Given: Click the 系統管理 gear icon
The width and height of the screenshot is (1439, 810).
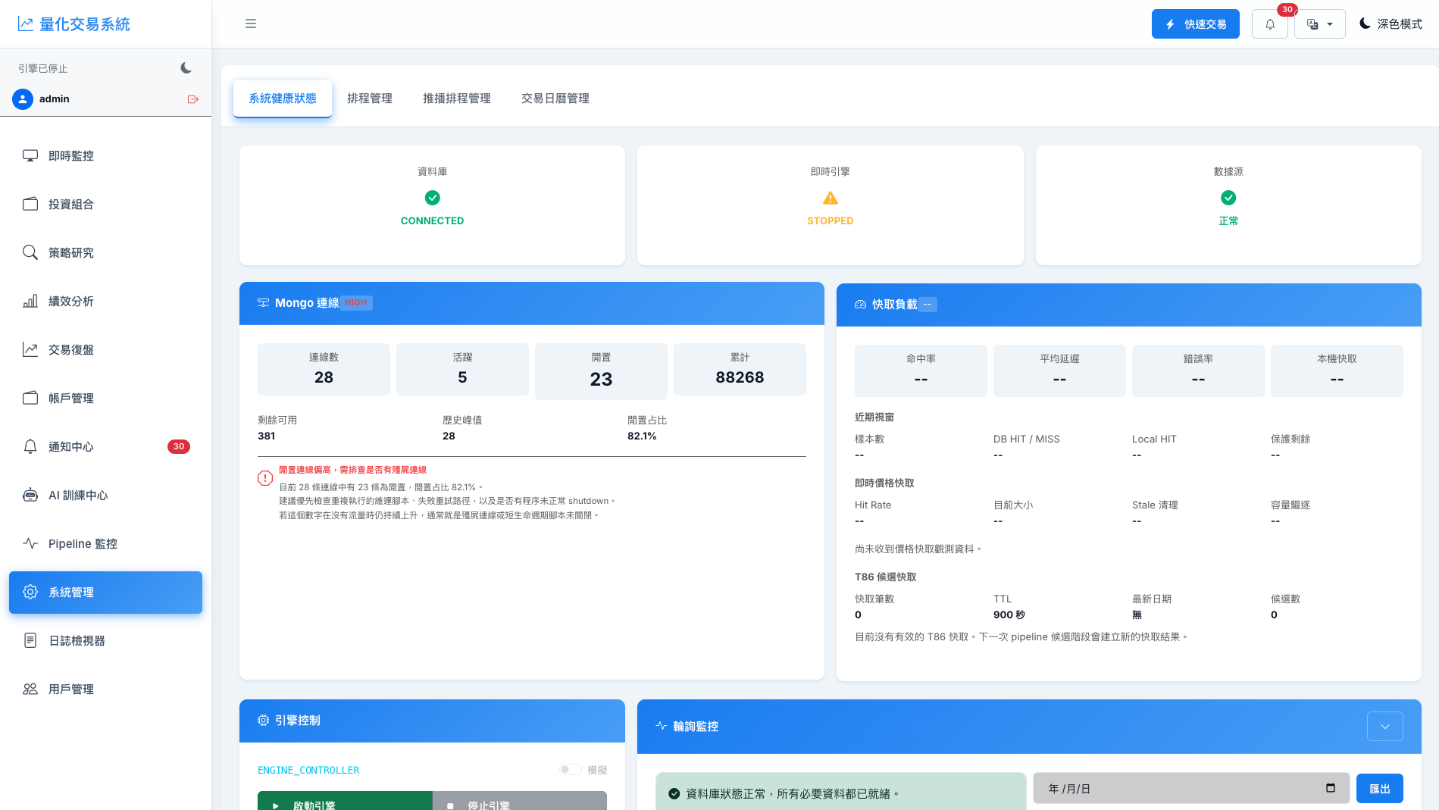Looking at the screenshot, I should point(30,593).
